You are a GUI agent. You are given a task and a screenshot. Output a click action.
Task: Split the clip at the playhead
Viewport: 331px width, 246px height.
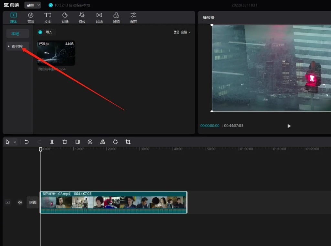52,142
